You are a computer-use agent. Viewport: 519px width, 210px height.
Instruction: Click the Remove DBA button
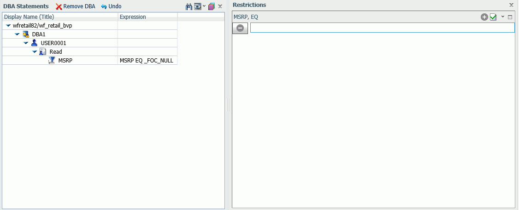coord(76,6)
